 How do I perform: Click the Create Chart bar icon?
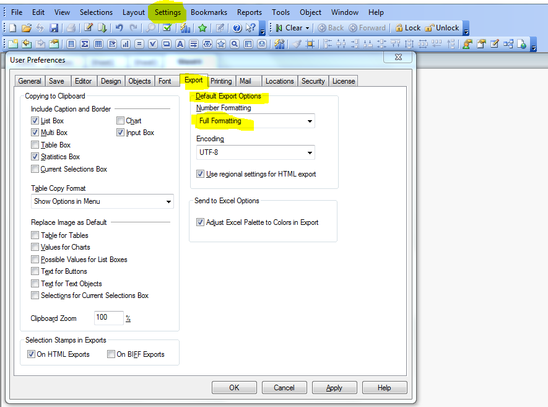[x=126, y=44]
